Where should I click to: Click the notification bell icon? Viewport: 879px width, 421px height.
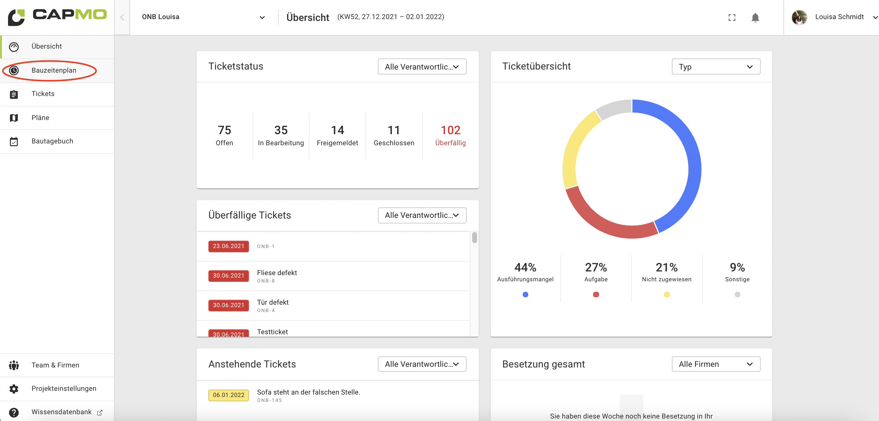(755, 17)
